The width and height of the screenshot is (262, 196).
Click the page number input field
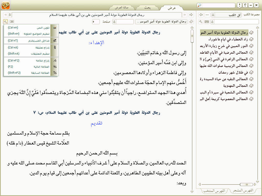[x=96, y=22]
